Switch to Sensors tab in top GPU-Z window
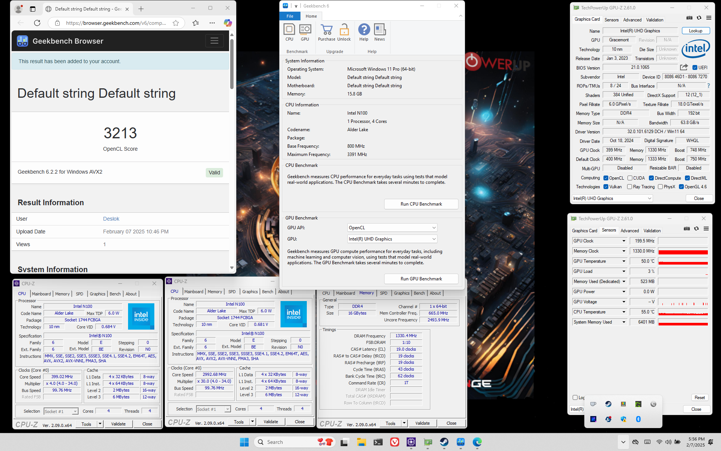Screen dimensions: 721x451 pyautogui.click(x=611, y=20)
